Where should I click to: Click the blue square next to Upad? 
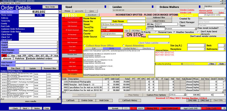[x=105, y=7]
